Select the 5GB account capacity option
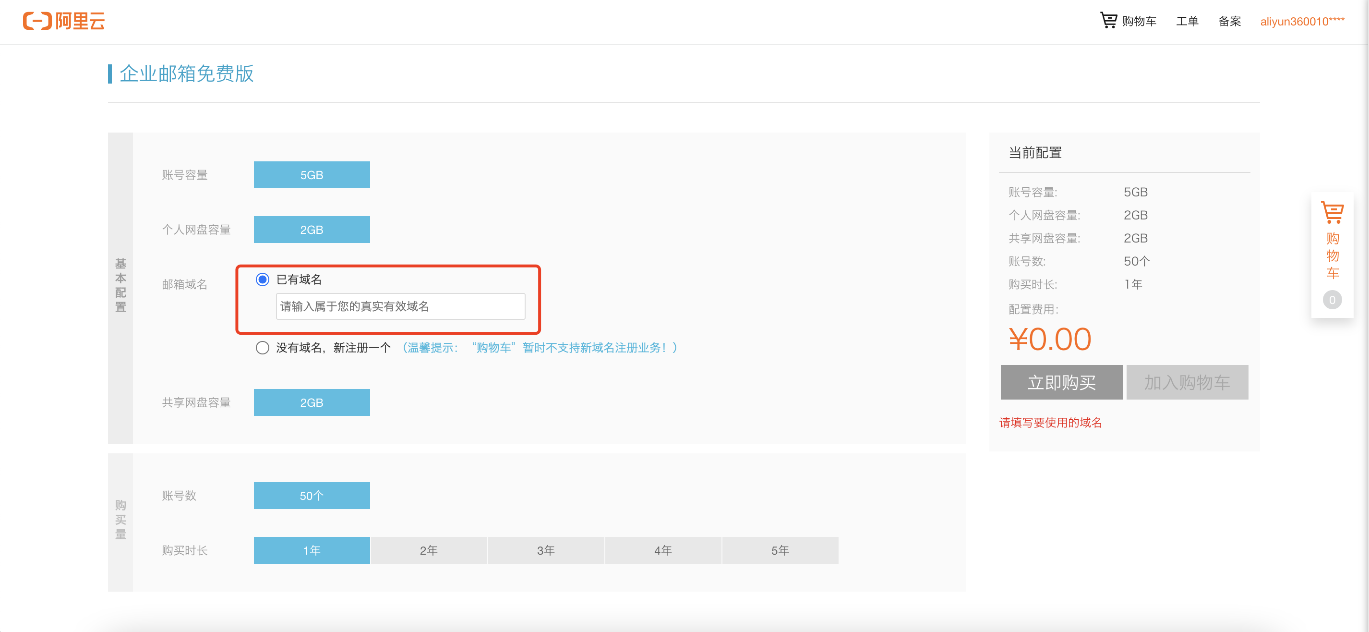Viewport: 1369px width, 632px height. [x=312, y=175]
